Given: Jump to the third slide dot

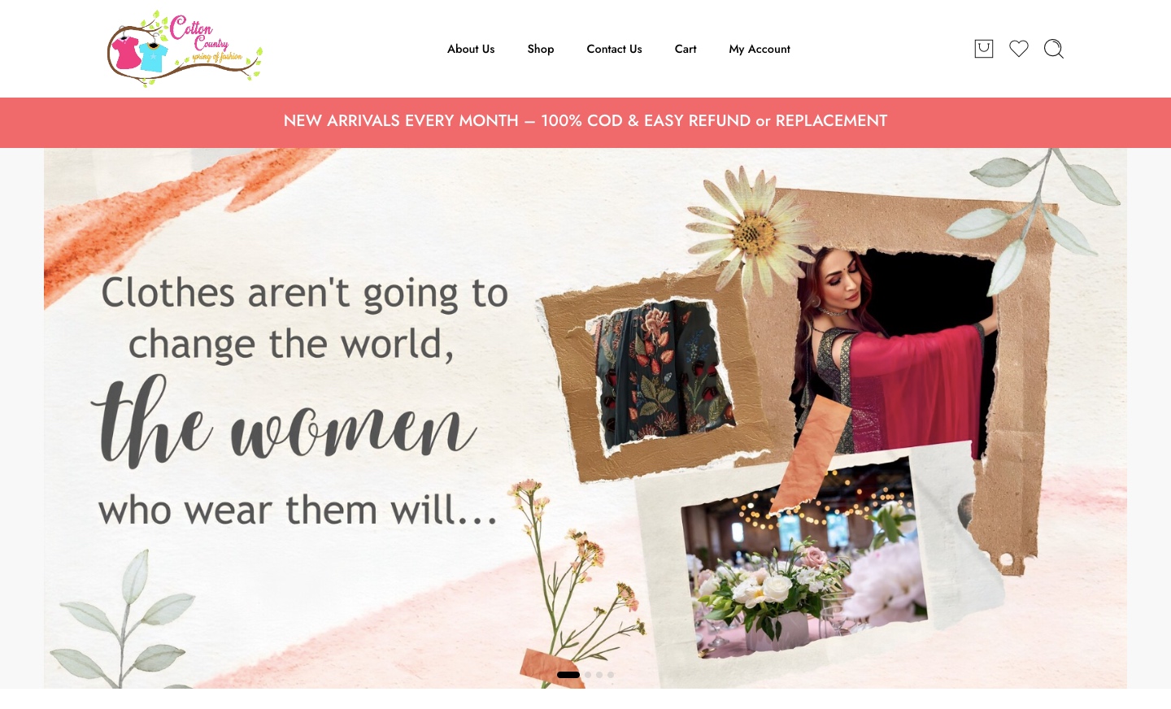Looking at the screenshot, I should (x=599, y=675).
